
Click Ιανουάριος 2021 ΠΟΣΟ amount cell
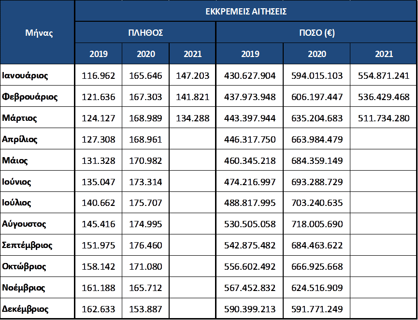pos(384,75)
